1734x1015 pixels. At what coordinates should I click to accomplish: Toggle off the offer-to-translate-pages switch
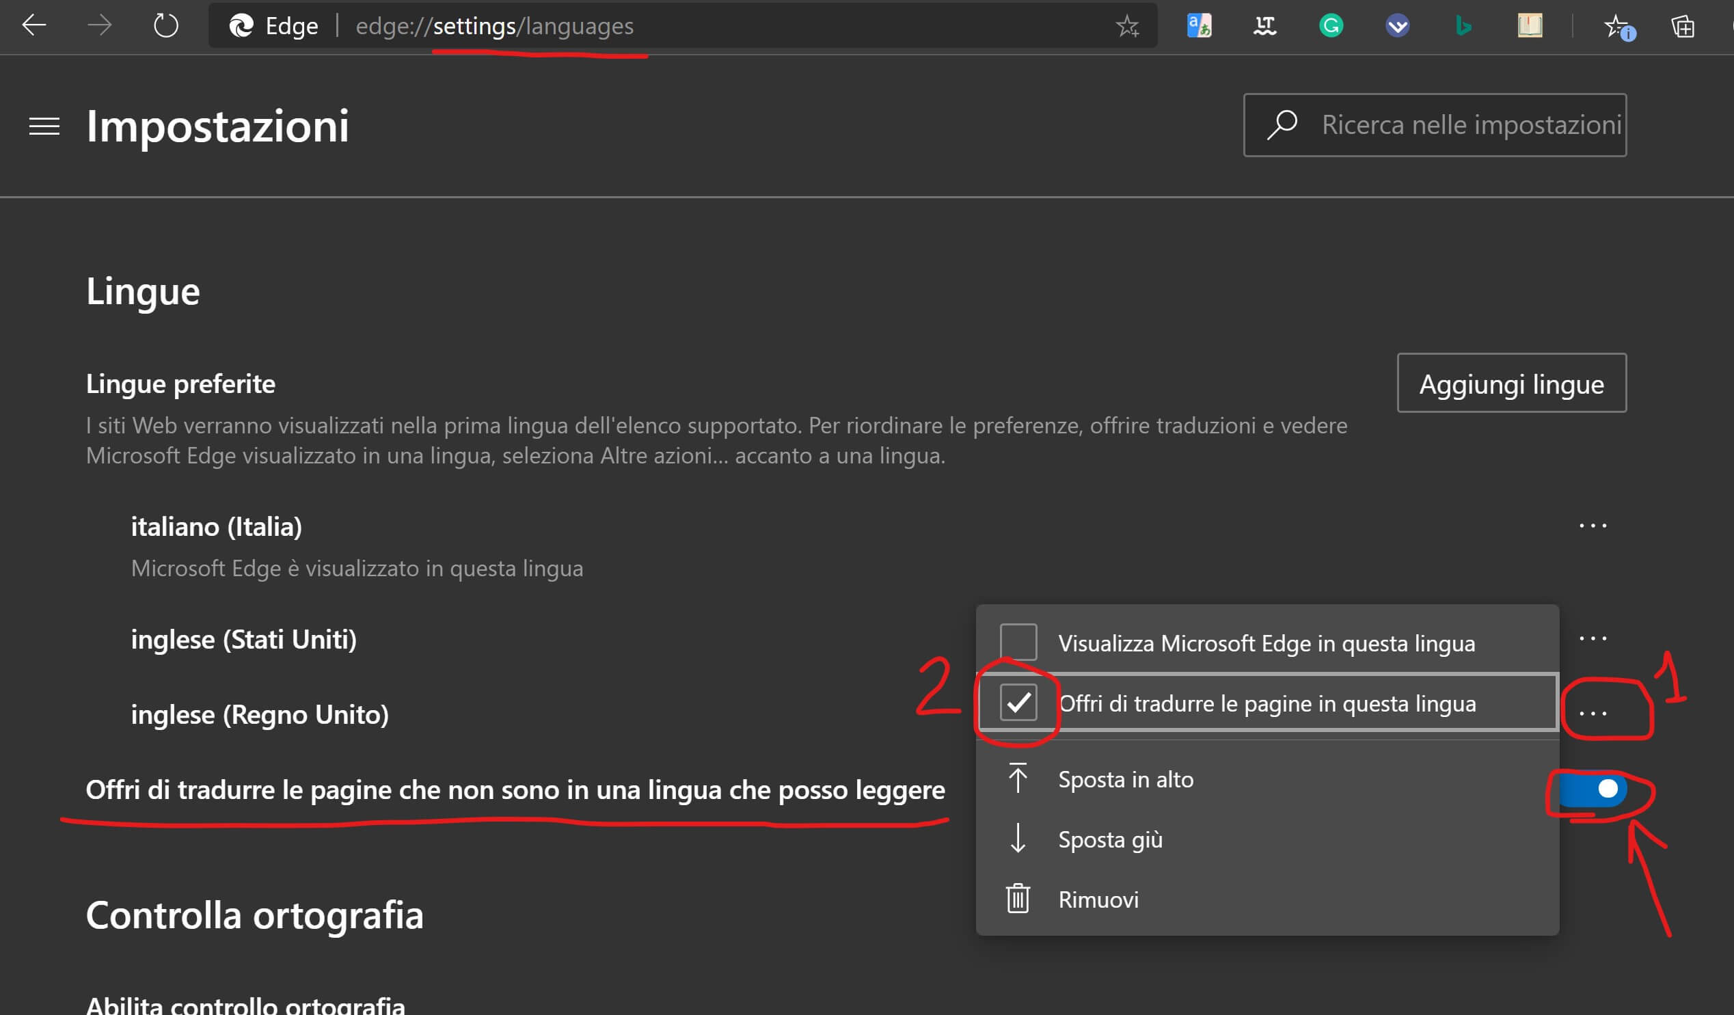[1594, 789]
